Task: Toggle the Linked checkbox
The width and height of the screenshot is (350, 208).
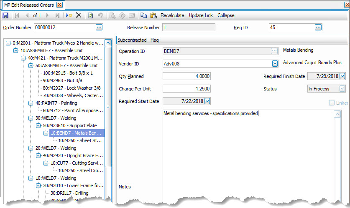Action: coord(332,103)
